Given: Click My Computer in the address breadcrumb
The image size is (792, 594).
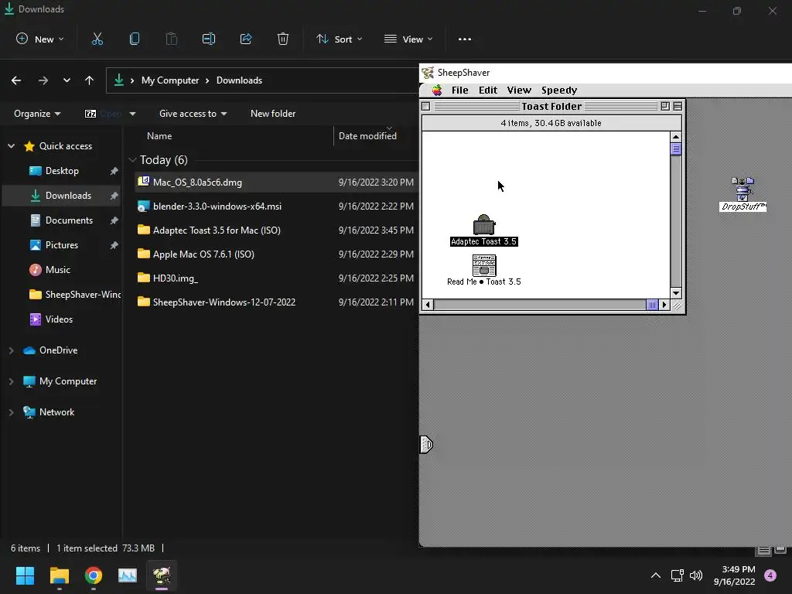Looking at the screenshot, I should (x=170, y=80).
